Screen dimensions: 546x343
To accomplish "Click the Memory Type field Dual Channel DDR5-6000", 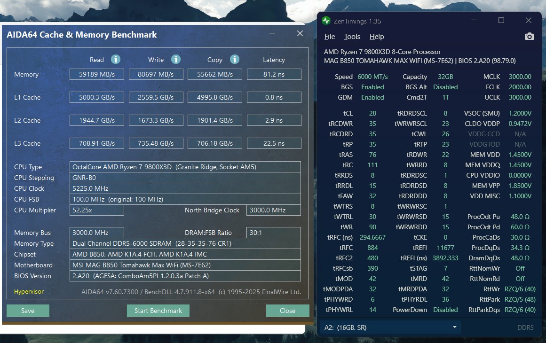I will tap(185, 243).
